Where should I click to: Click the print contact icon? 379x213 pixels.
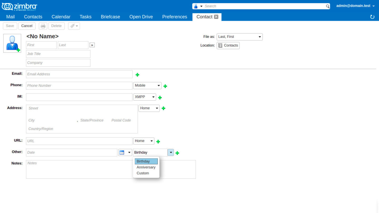tap(43, 26)
